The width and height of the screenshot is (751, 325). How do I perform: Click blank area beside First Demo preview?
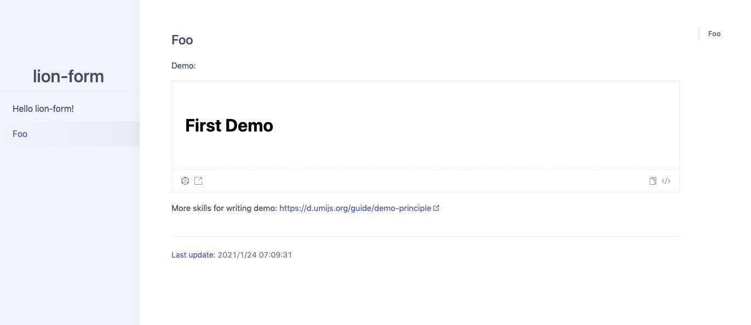tap(477, 126)
